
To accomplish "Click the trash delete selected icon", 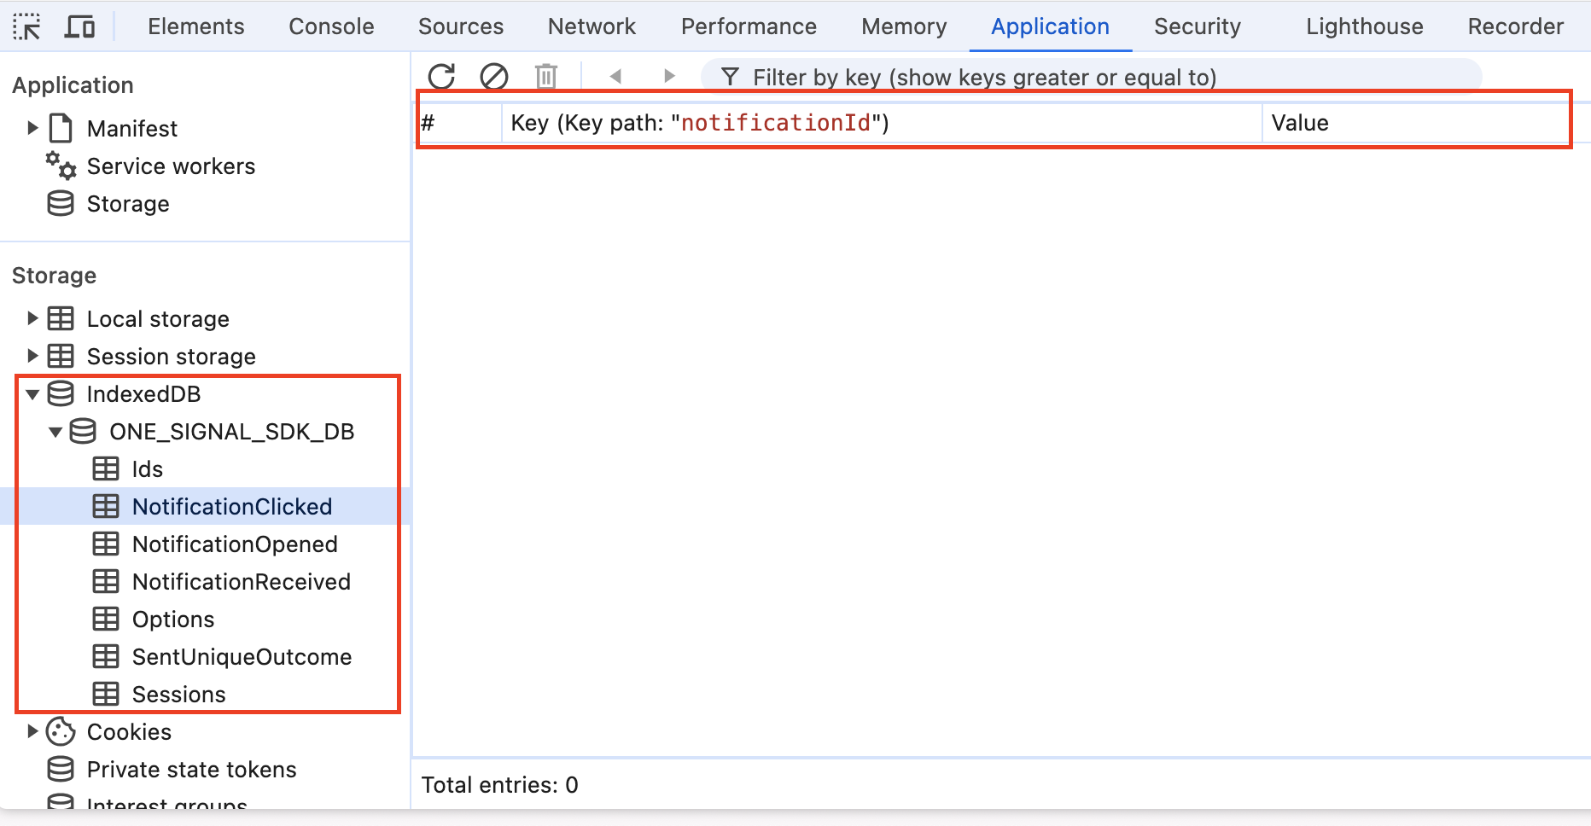I will click(x=546, y=77).
